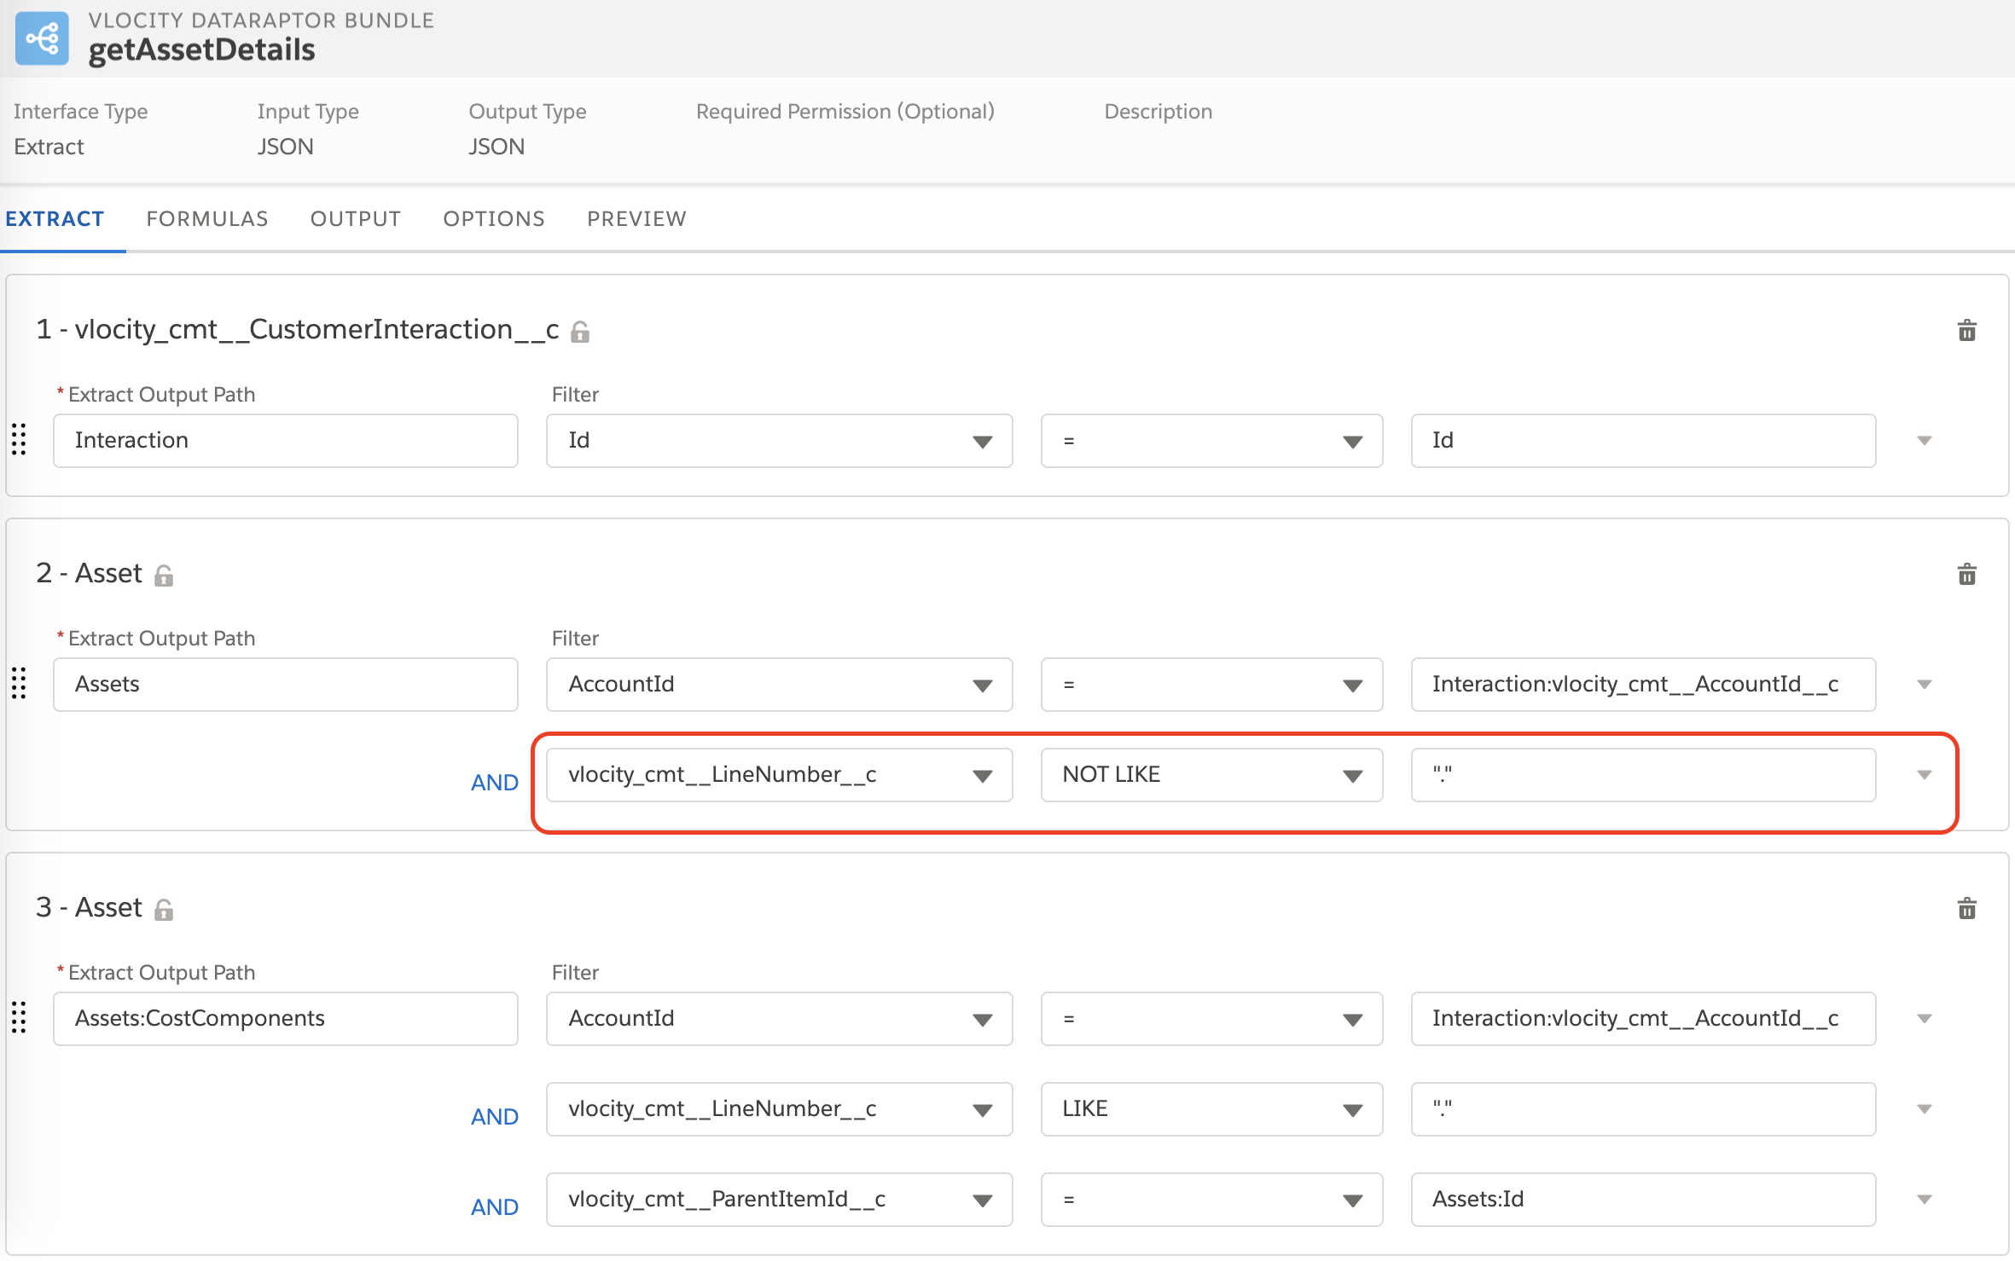Click the Interaction output path field
2015x1261 pixels.
(x=286, y=441)
